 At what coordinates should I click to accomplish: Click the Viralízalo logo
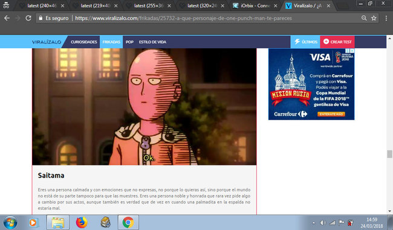(x=47, y=42)
